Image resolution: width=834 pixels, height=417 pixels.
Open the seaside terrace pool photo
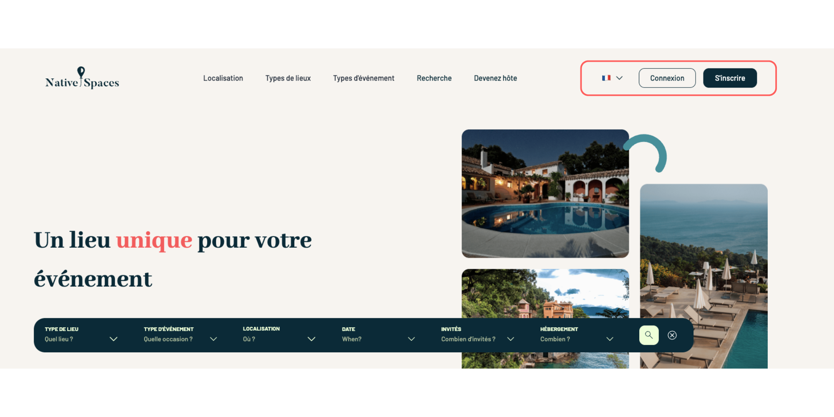coord(704,276)
